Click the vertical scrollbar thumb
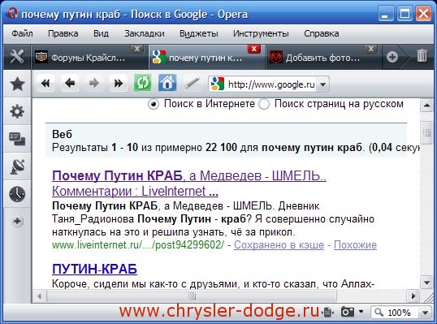 click(x=426, y=132)
